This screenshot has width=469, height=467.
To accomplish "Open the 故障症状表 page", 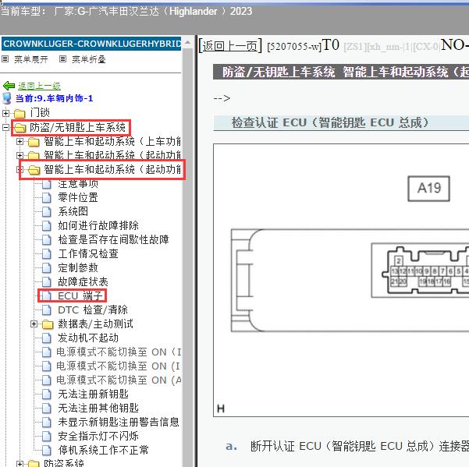I will click(83, 281).
